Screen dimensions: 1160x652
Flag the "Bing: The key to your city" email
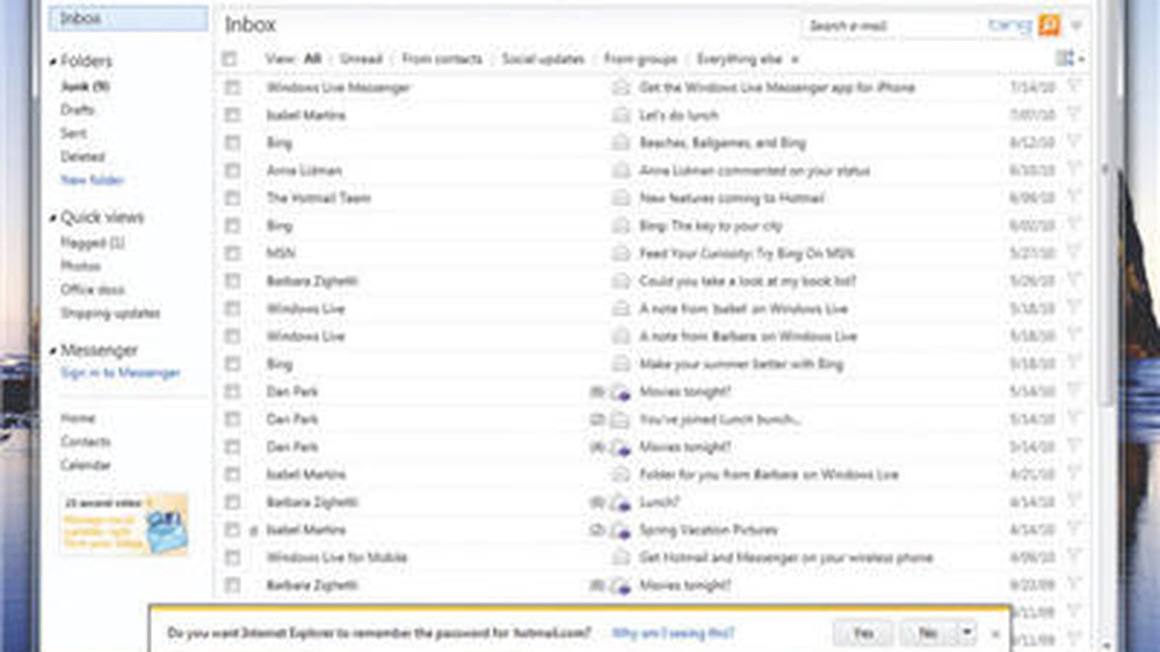[x=1074, y=225]
